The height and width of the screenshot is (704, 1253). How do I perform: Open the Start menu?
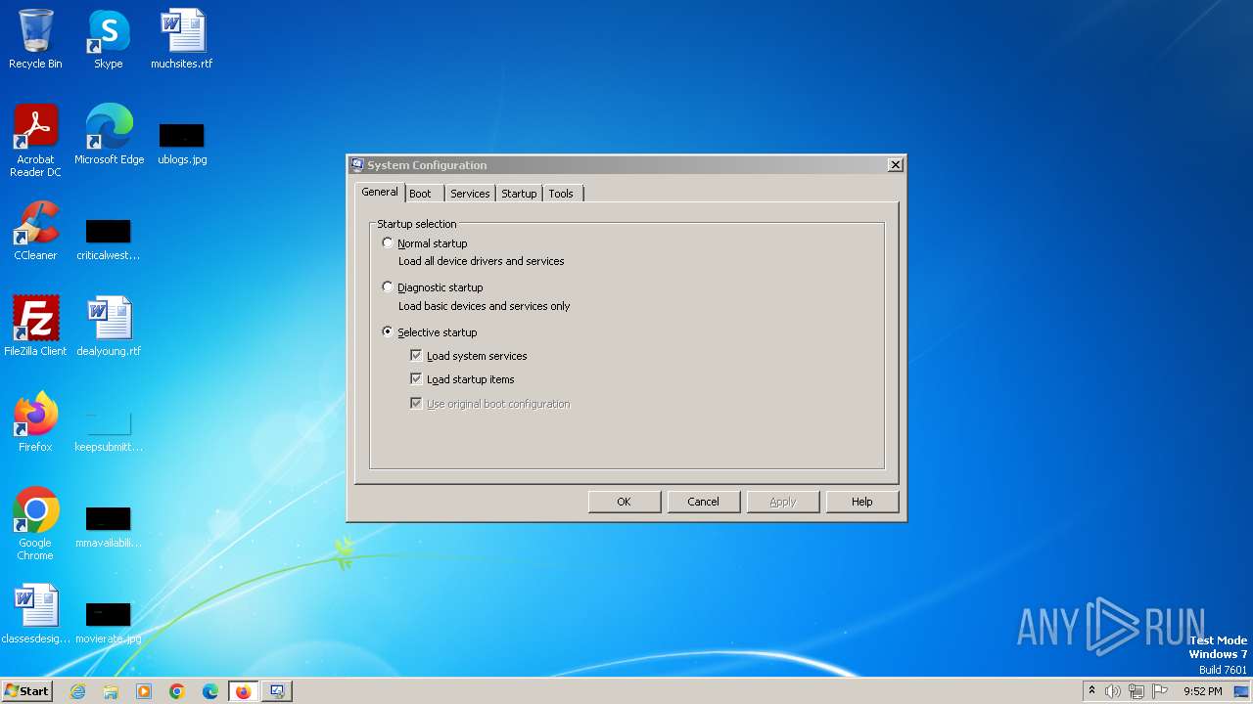26,691
